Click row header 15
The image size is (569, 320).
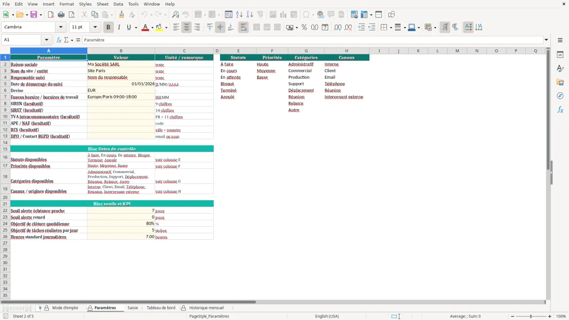[x=5, y=149]
